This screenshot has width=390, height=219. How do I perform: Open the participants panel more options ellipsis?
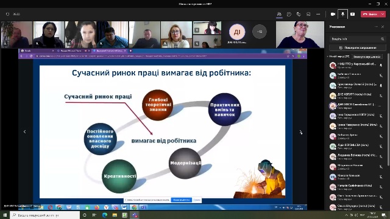tap(376, 27)
